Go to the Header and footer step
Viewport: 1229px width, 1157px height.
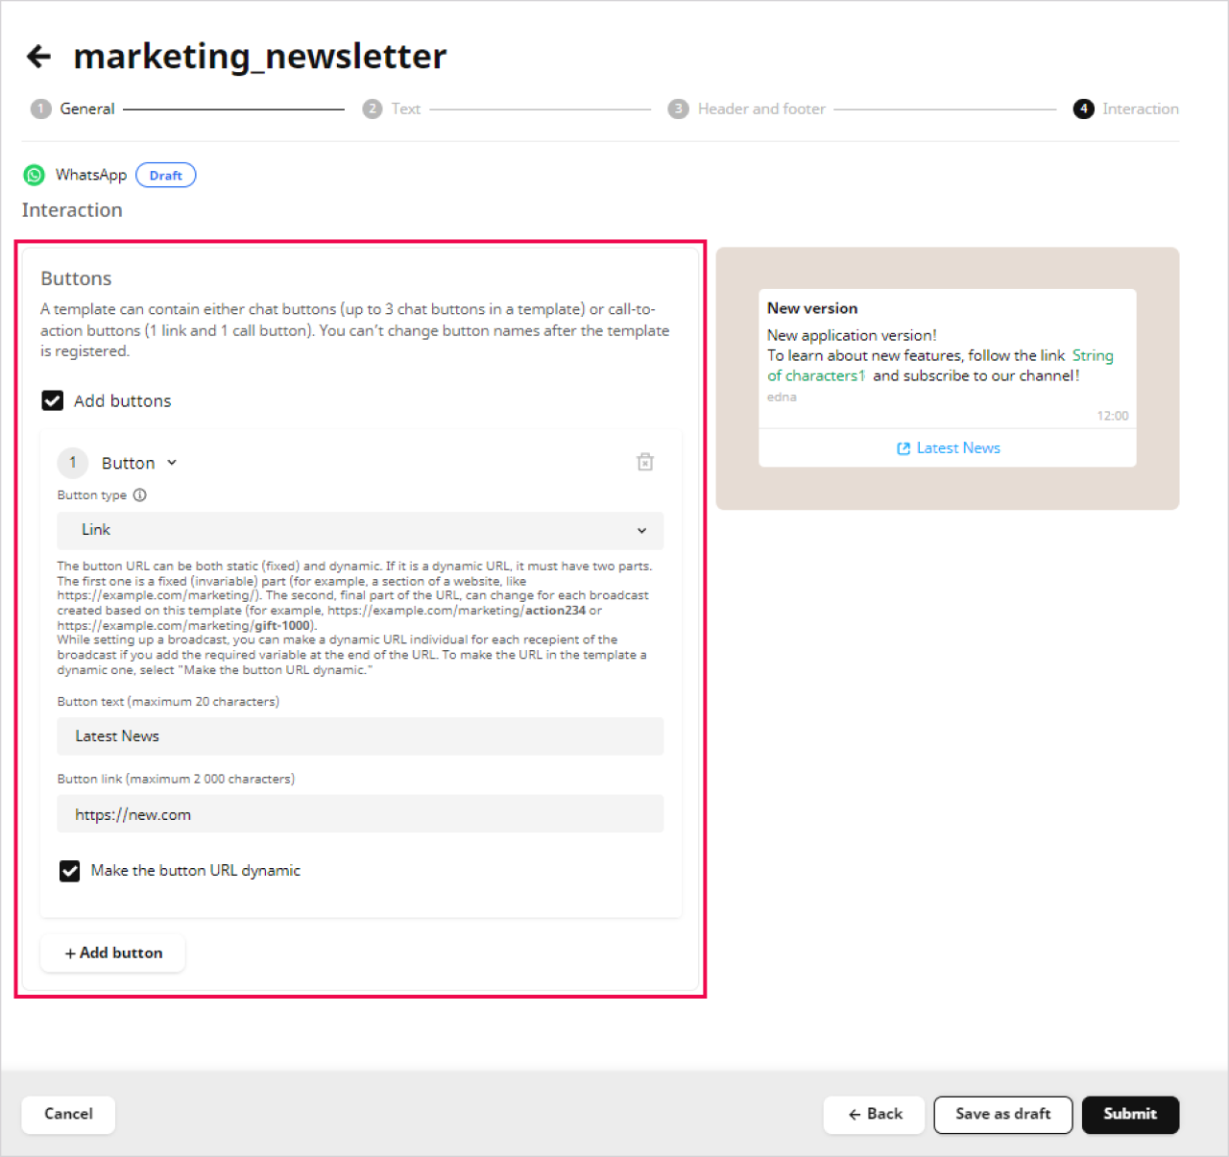click(760, 109)
